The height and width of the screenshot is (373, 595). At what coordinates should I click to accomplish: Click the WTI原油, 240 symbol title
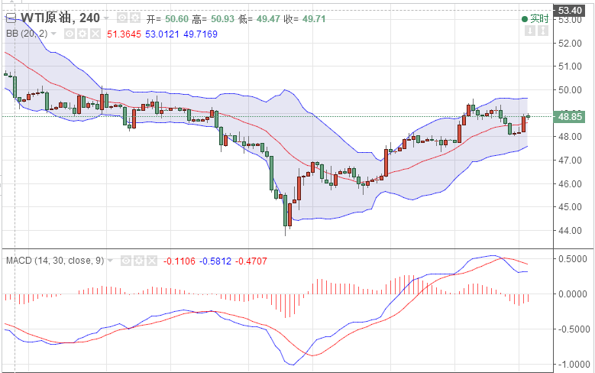(x=60, y=18)
